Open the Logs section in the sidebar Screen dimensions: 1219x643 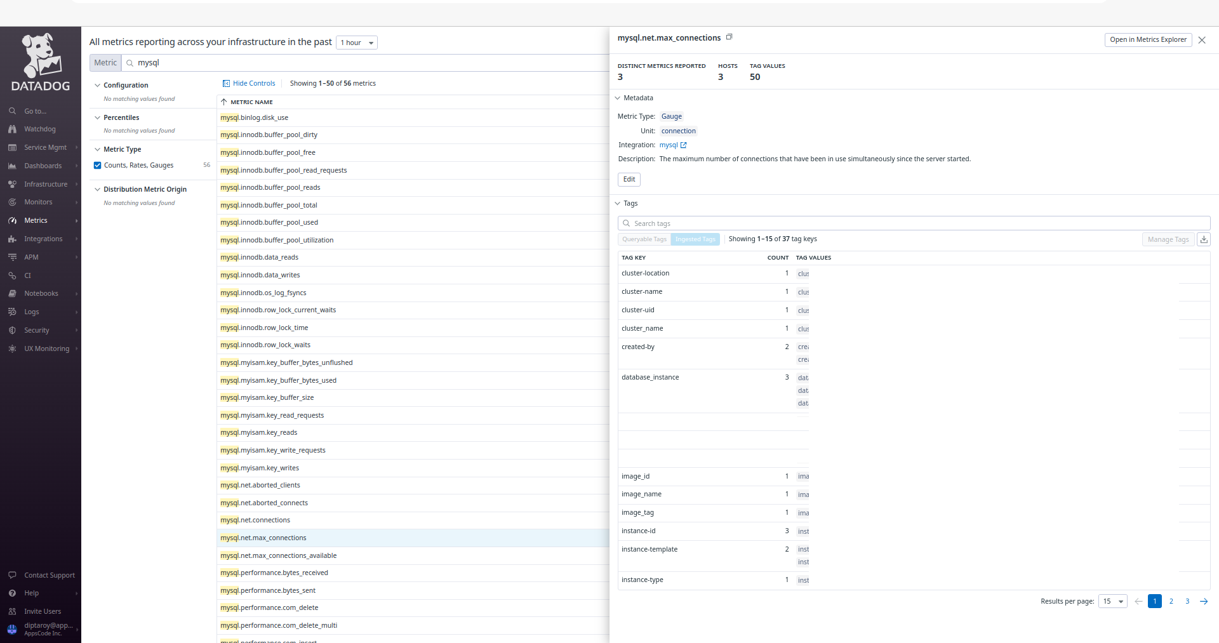(x=30, y=312)
